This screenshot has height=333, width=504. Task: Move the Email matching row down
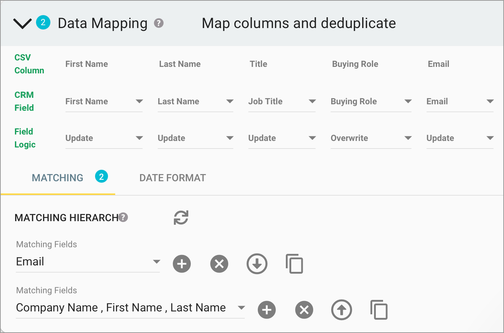tap(257, 264)
